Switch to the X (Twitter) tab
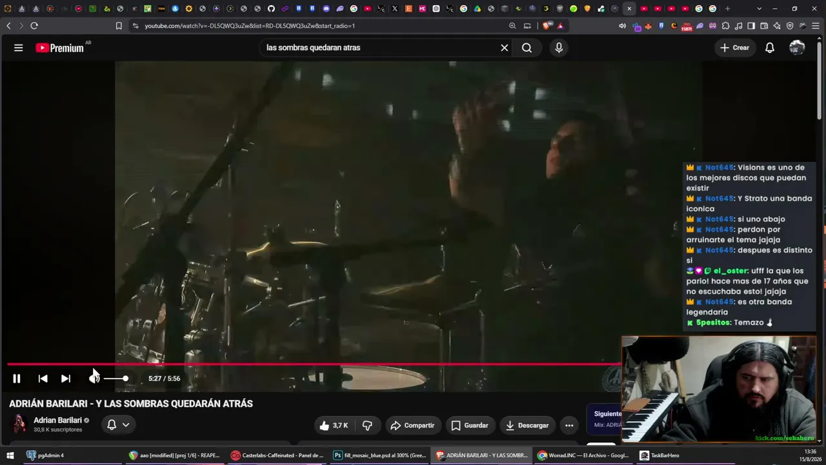The width and height of the screenshot is (826, 465). coord(395,8)
